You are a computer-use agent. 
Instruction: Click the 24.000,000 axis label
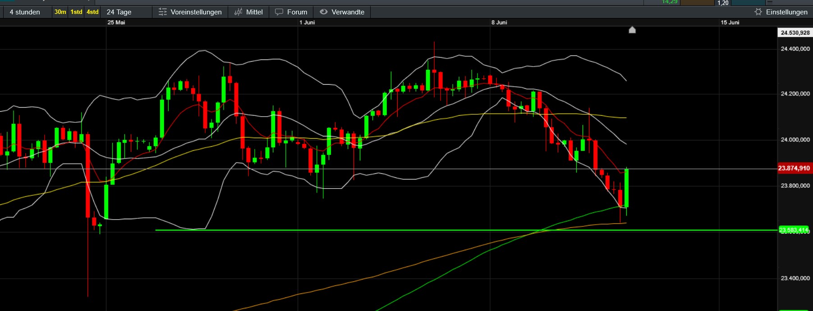795,140
